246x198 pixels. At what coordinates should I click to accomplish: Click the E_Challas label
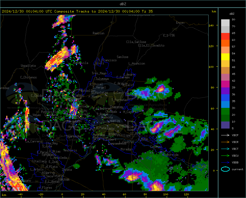click(x=49, y=100)
